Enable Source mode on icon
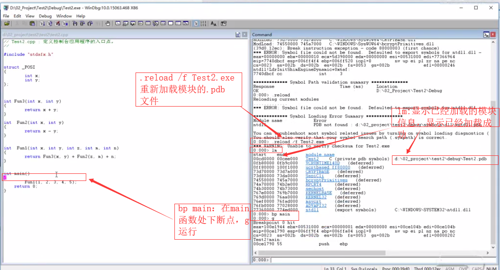 coord(196,24)
